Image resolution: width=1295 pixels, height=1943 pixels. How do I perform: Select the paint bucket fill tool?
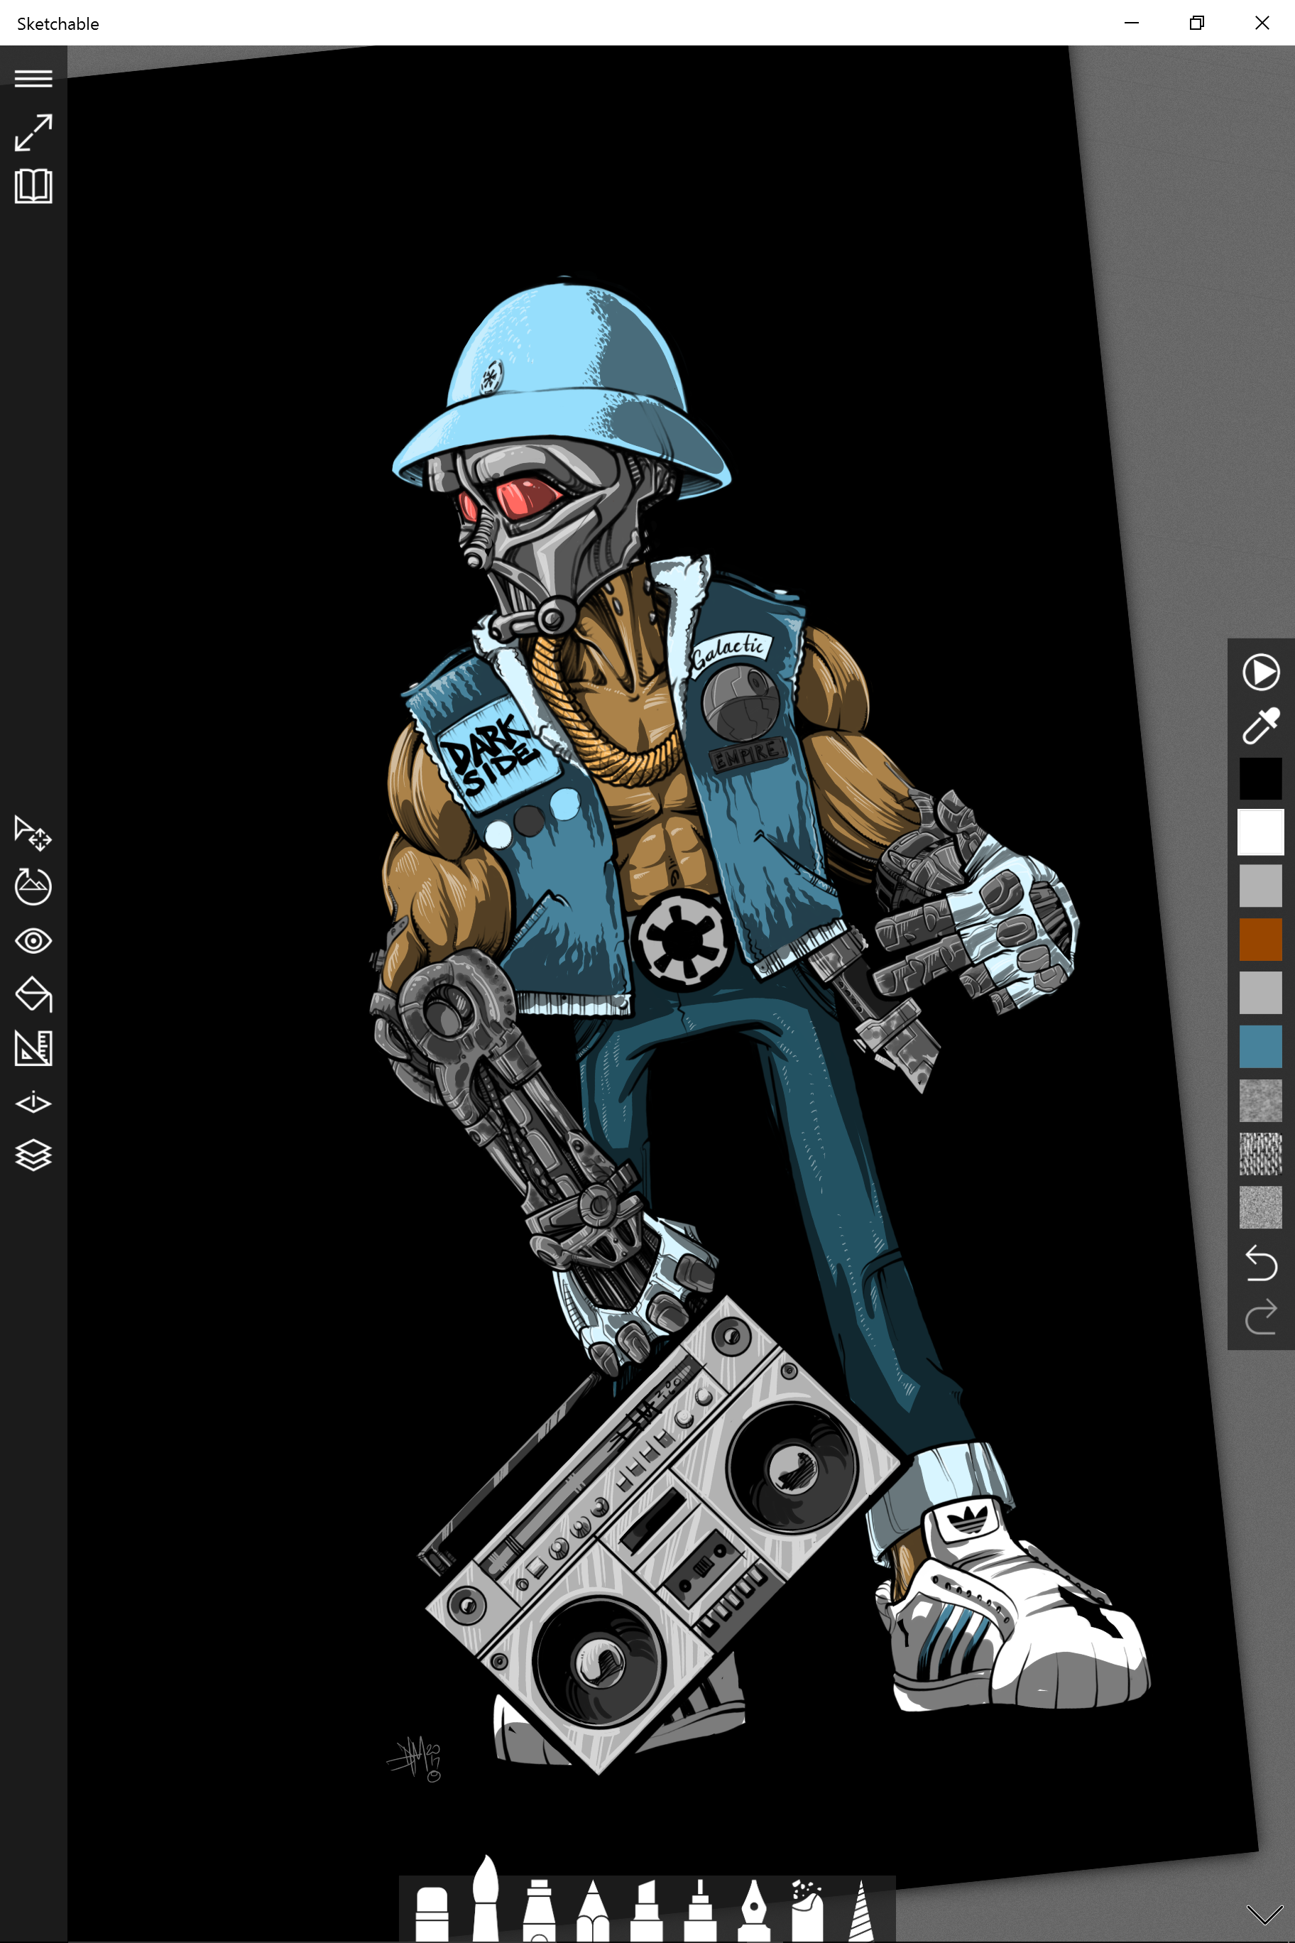tap(33, 995)
